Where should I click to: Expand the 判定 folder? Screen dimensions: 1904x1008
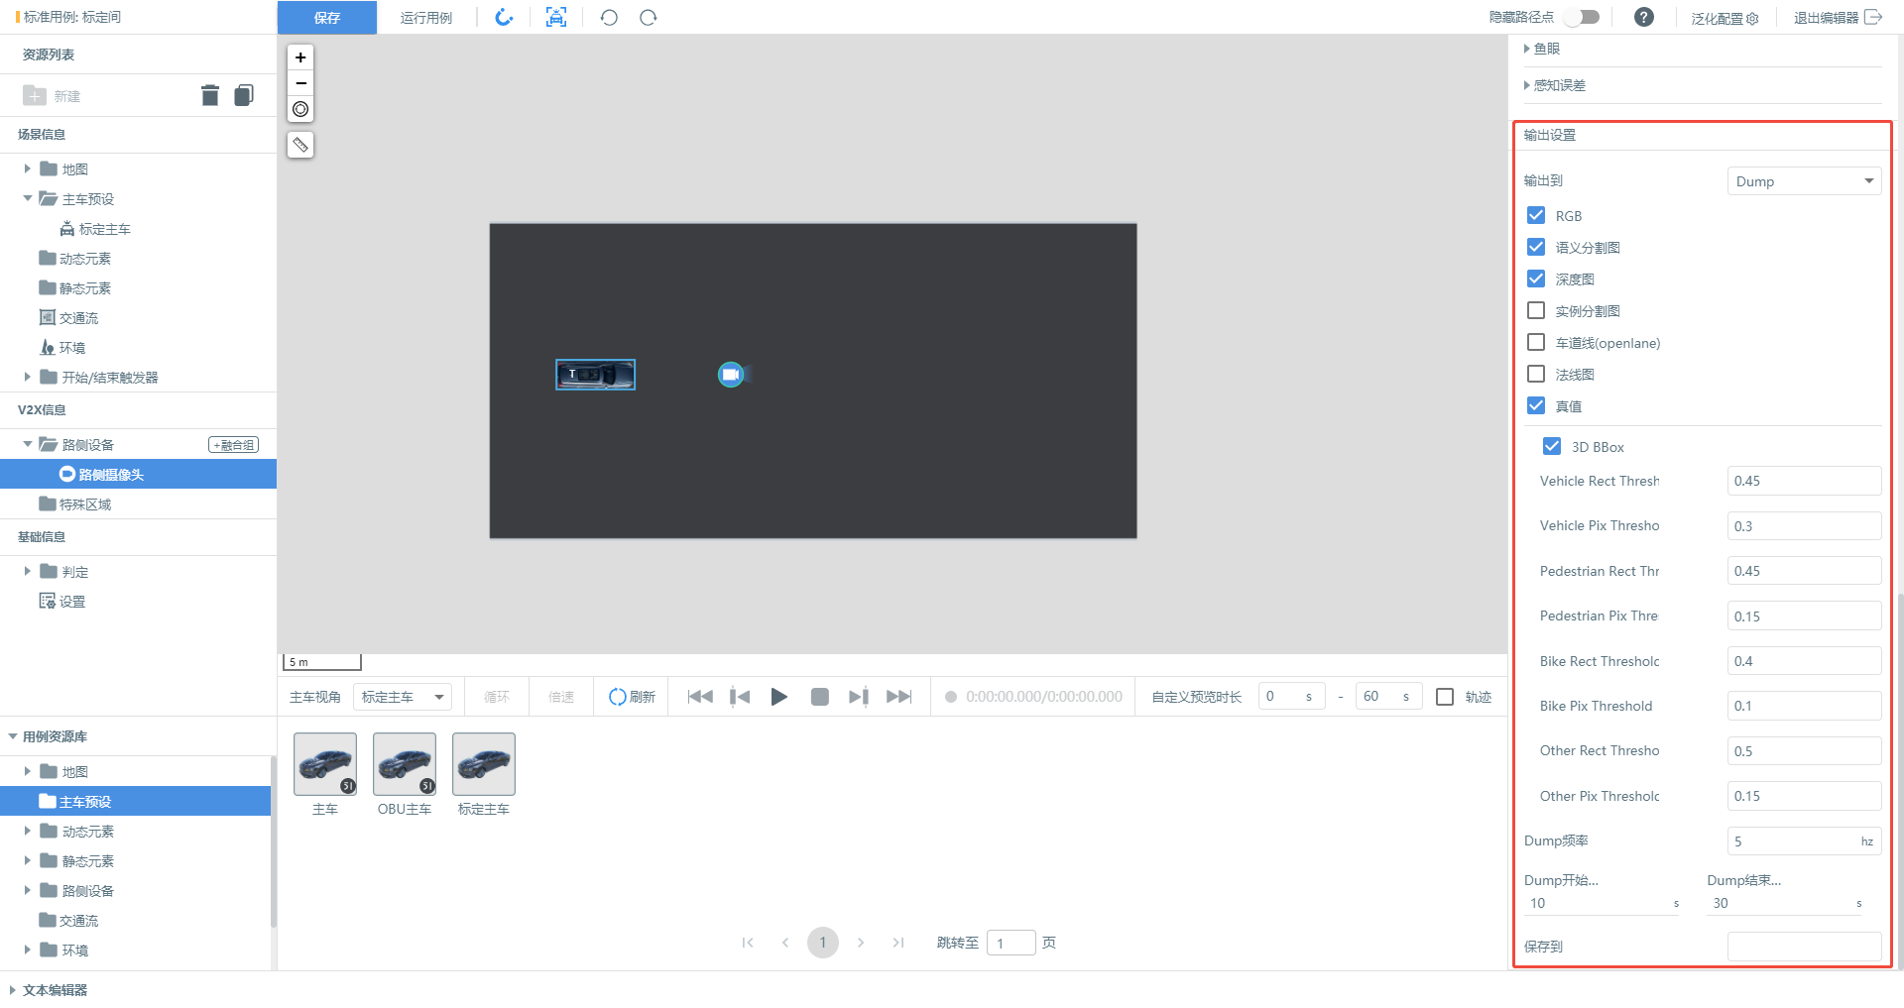(x=27, y=571)
